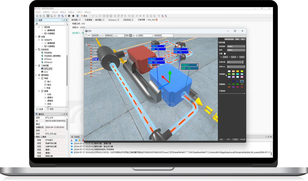
Task: Pick the white font color swatch
Action: coord(229,71)
